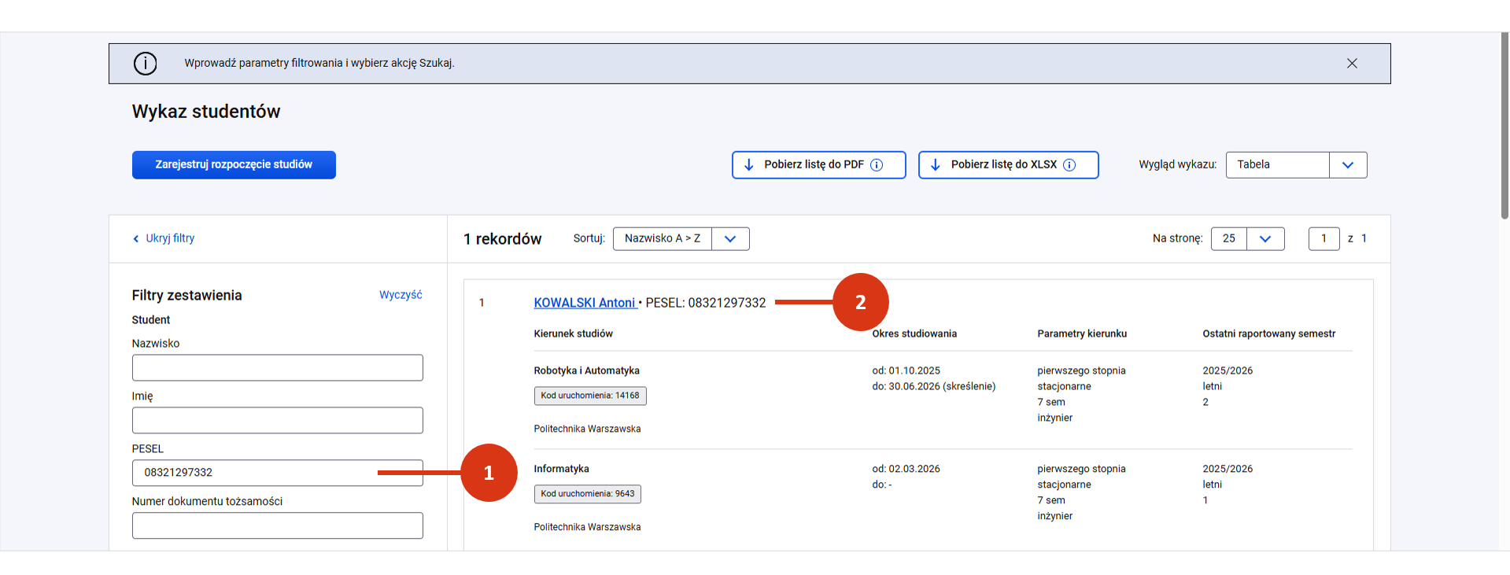
Task: Open the Na stronę 25 dropdown
Action: (1247, 238)
